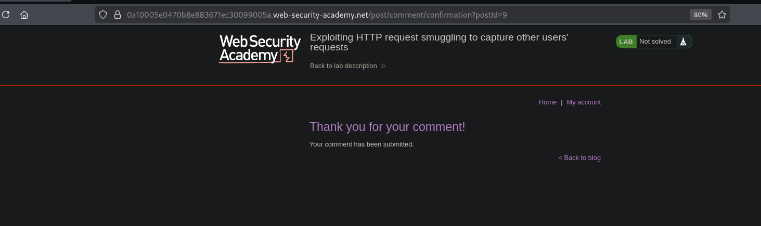Go to the browser home page
The height and width of the screenshot is (226, 761).
click(x=24, y=15)
